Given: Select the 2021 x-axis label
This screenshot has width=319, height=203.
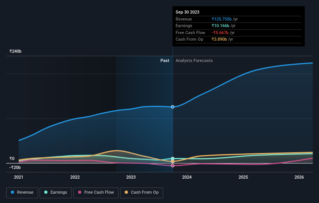Looking at the screenshot, I should pyautogui.click(x=19, y=177).
